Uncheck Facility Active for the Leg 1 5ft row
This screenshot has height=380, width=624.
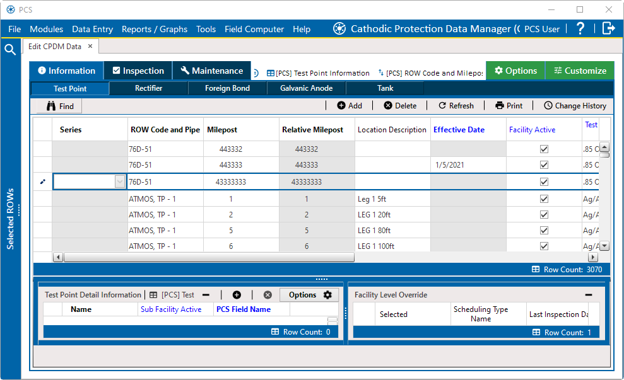(x=544, y=199)
